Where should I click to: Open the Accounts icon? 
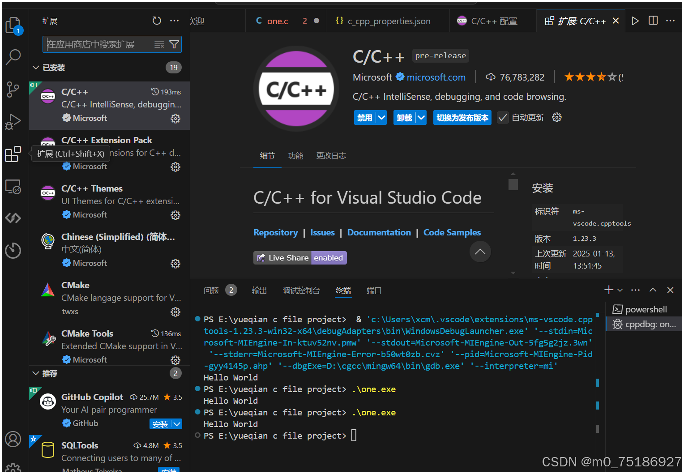click(13, 439)
